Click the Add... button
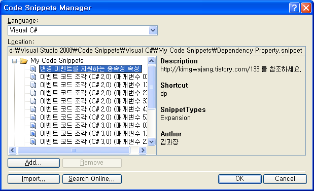The width and height of the screenshot is (314, 191). click(x=33, y=163)
